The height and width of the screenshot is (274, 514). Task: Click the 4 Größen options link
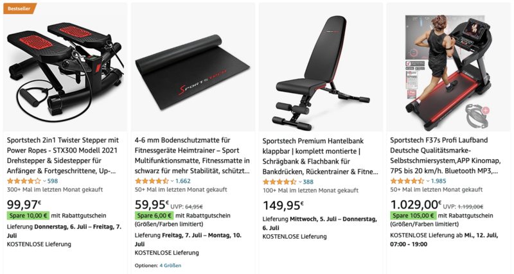170,265
